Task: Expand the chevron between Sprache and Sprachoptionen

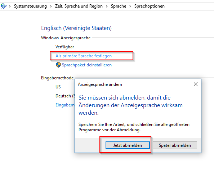Action: click(x=130, y=6)
